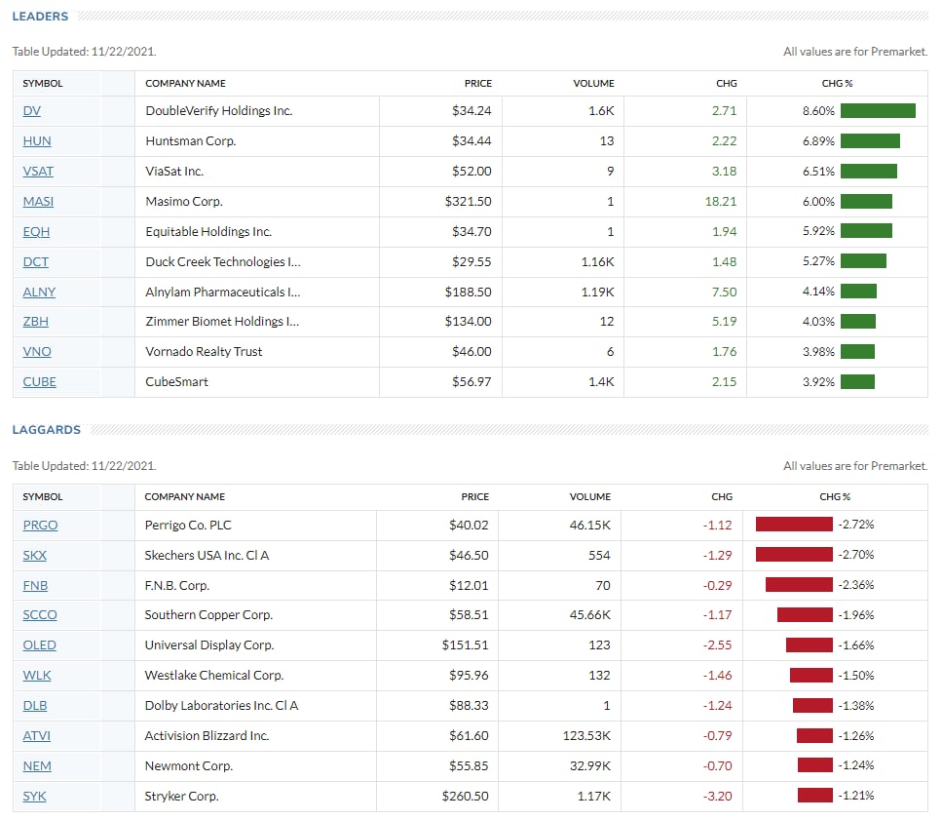Click the SKX symbol link

point(34,555)
